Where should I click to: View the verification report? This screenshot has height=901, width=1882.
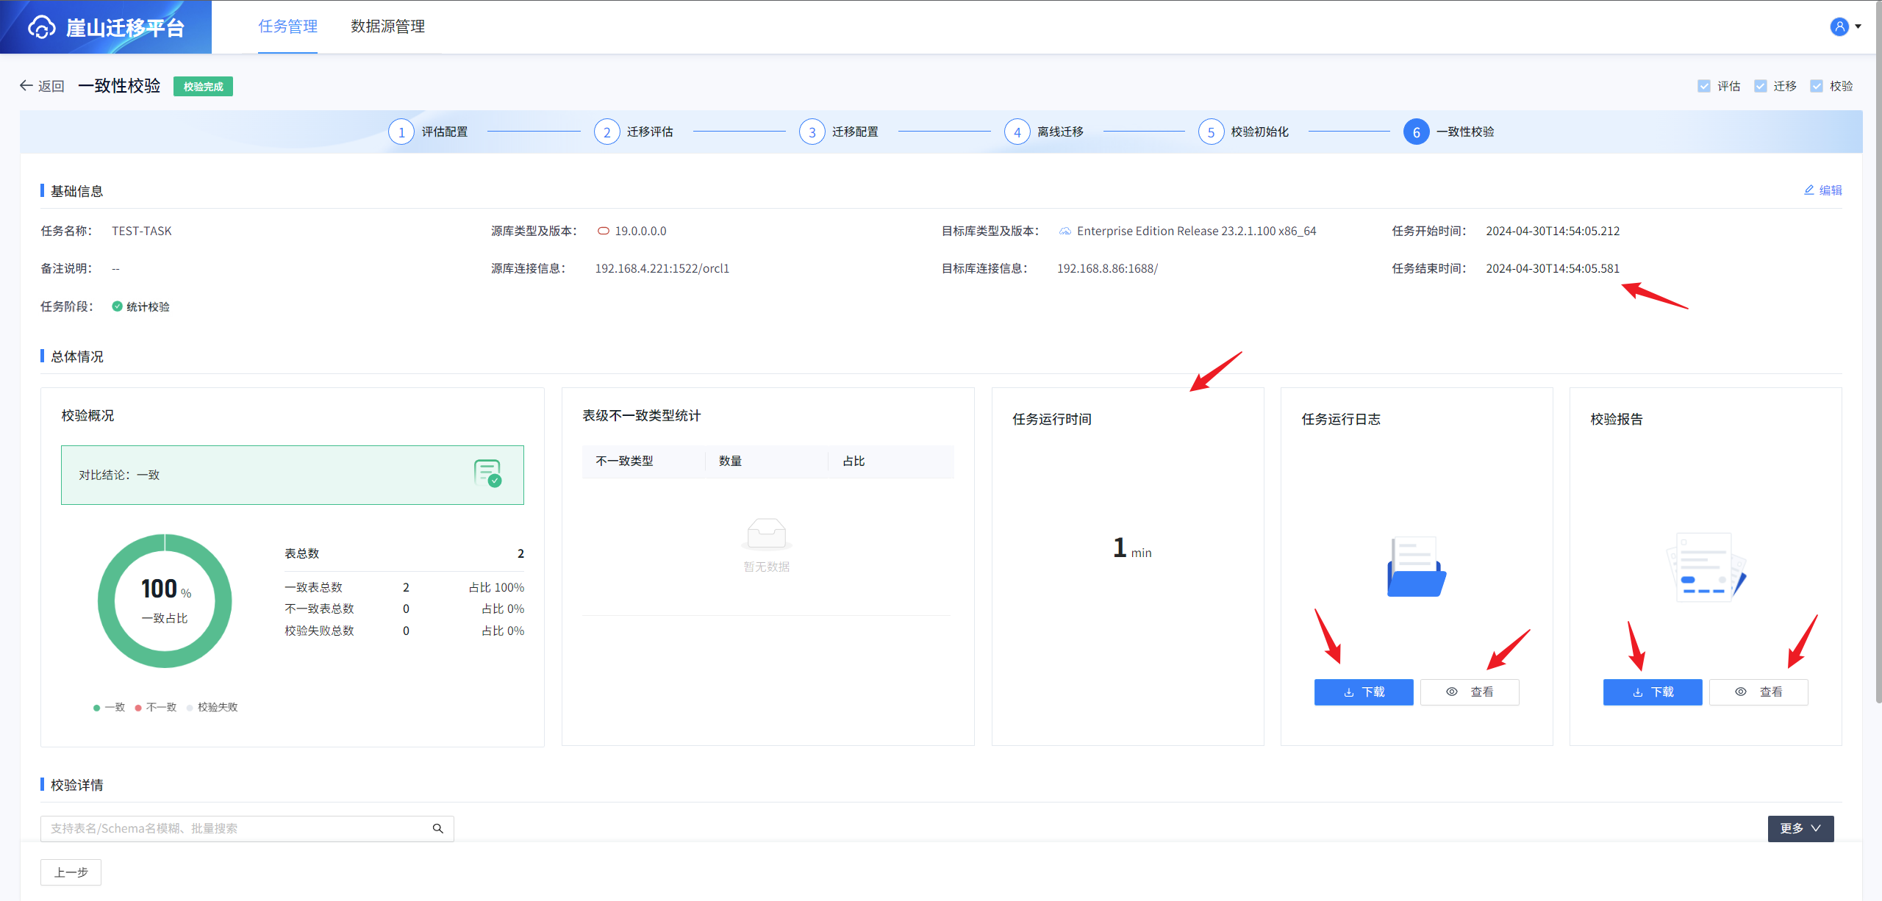click(1758, 692)
